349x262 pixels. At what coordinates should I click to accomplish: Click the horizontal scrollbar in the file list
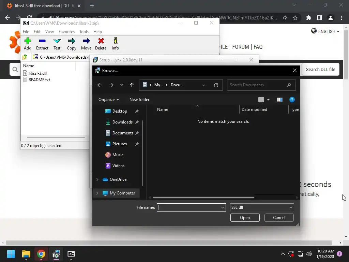point(203,198)
